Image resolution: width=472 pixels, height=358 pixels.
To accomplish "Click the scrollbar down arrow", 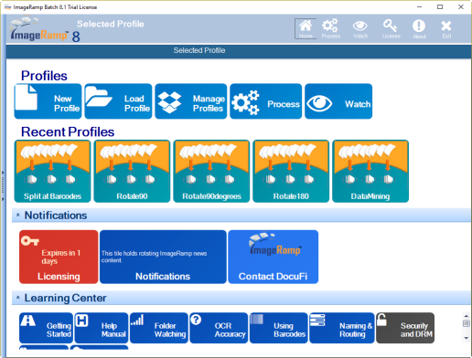I will coord(466,338).
